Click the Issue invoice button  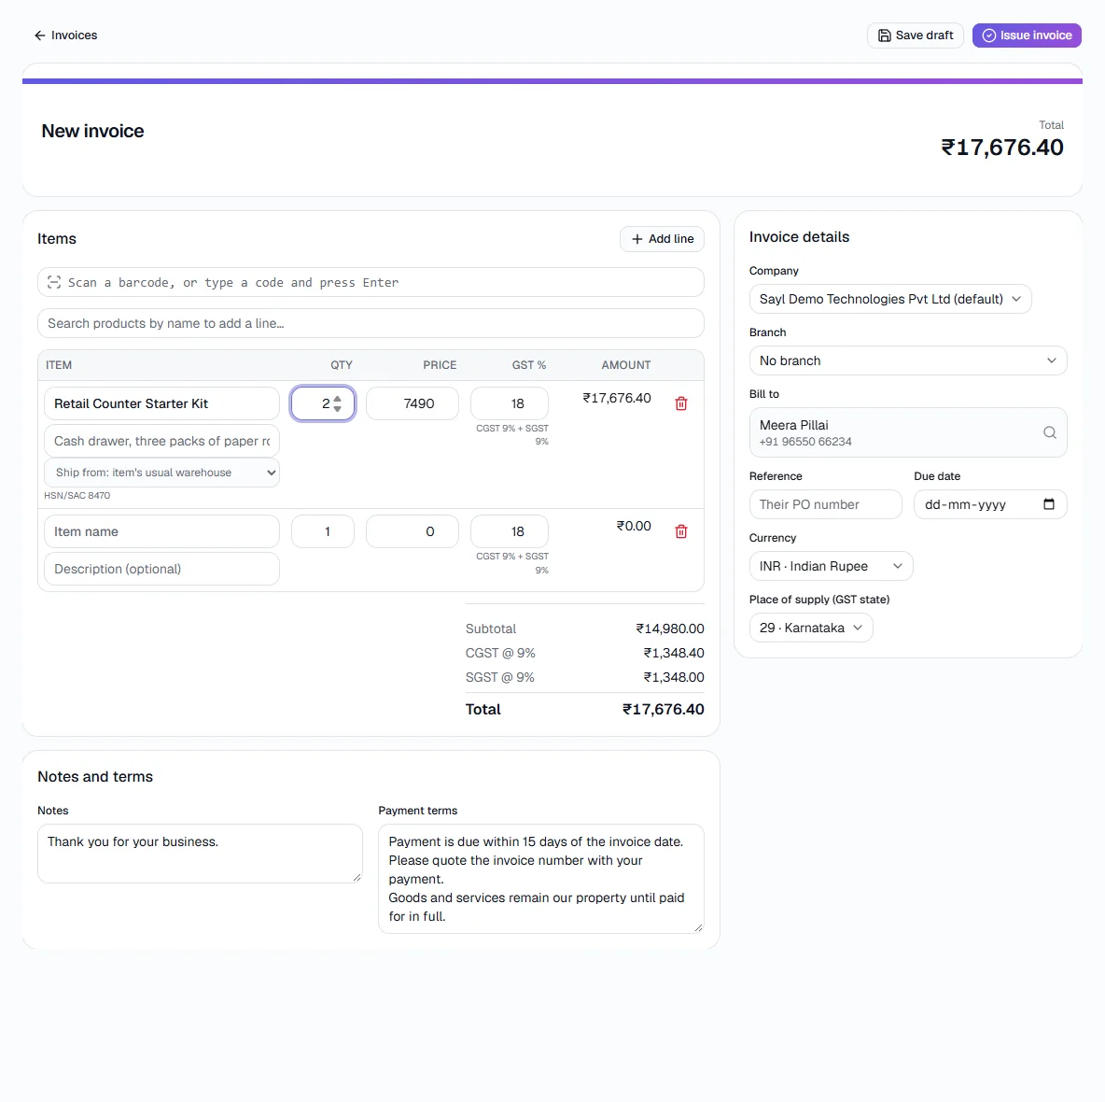[x=1027, y=35]
